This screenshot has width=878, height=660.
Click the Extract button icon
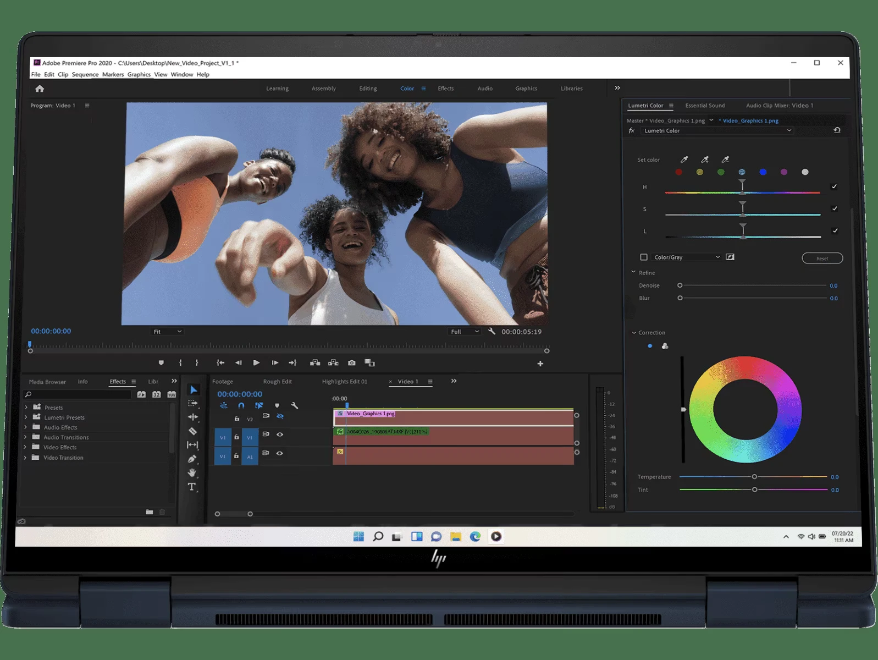click(x=333, y=363)
